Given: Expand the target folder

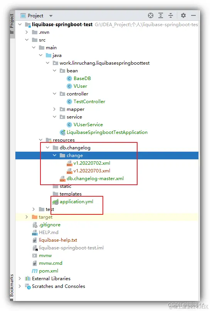Looking at the screenshot, I should (x=27, y=217).
